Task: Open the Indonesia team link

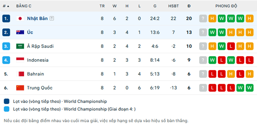Action: click(x=38, y=60)
